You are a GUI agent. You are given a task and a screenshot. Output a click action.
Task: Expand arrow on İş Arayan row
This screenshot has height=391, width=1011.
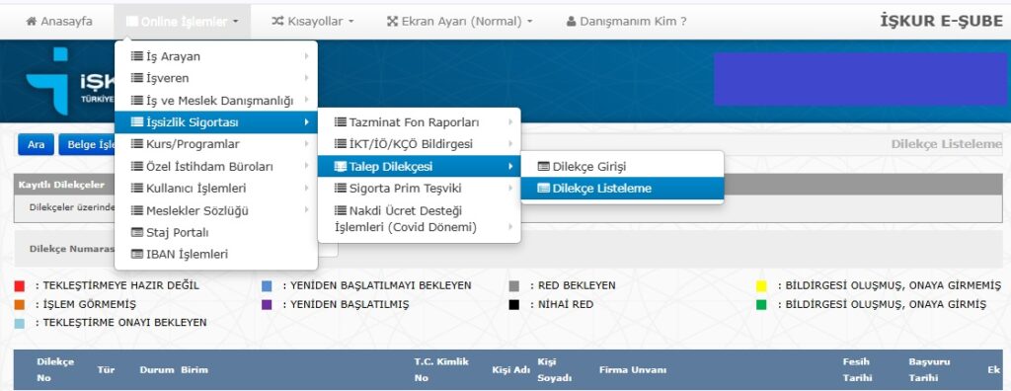(306, 56)
